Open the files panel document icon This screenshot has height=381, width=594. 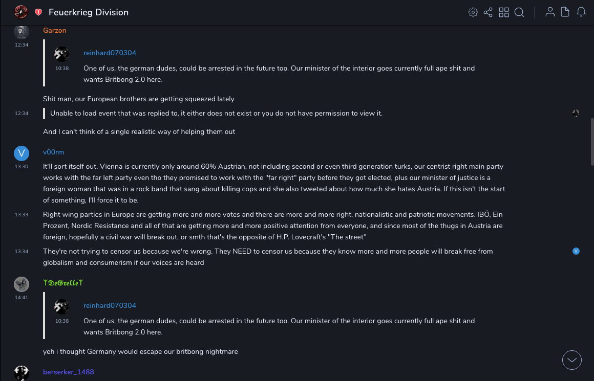pyautogui.click(x=565, y=12)
